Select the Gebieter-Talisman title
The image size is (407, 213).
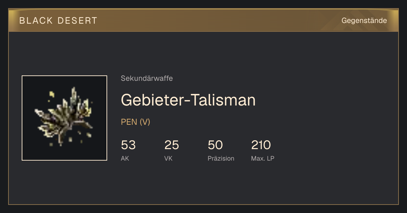188,100
